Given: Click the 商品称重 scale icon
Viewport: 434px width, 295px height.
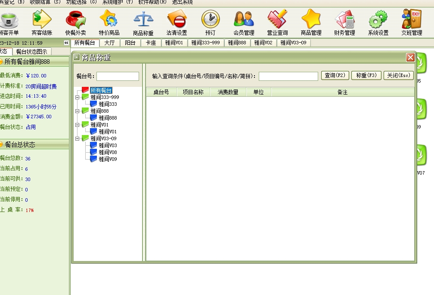Looking at the screenshot, I should pyautogui.click(x=143, y=22).
